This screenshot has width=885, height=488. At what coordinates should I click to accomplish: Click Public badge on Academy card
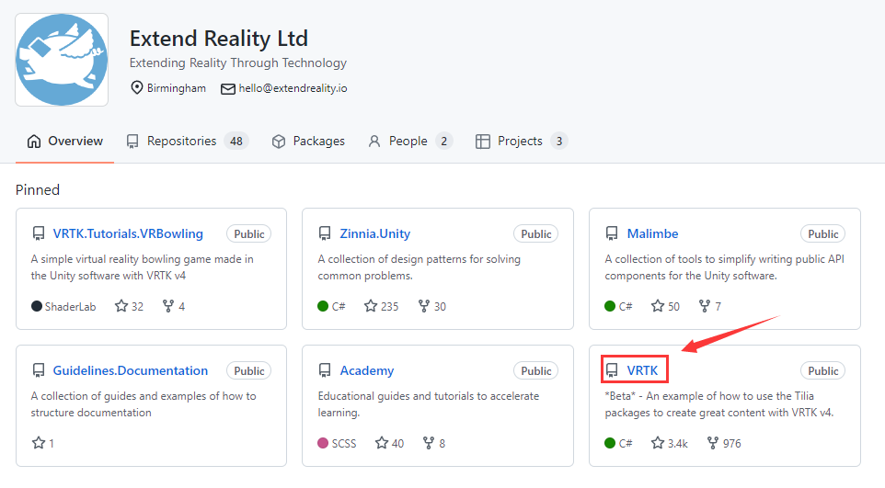pos(535,371)
